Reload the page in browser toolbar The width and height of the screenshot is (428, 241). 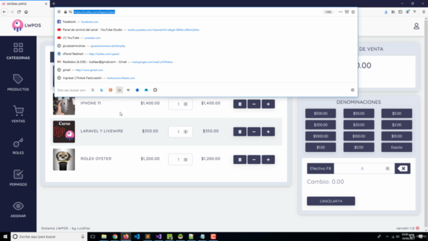pos(19,12)
